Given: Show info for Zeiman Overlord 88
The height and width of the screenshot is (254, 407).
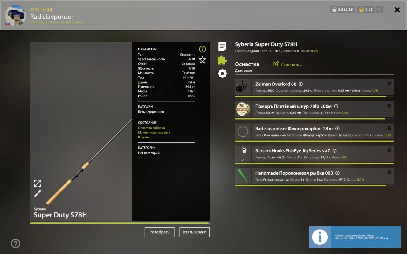Looking at the screenshot, I should pyautogui.click(x=301, y=84).
